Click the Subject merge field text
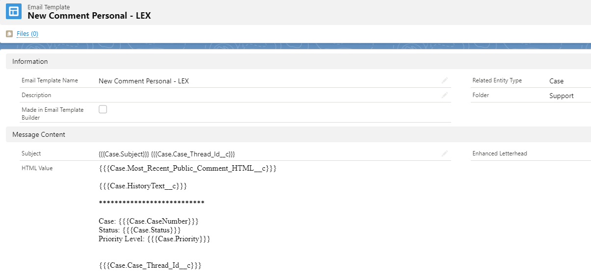Image resolution: width=591 pixels, height=279 pixels. tap(167, 154)
